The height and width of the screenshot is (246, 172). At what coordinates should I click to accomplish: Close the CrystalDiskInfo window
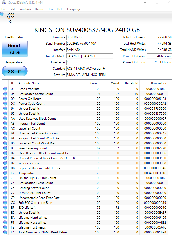click(x=169, y=3)
